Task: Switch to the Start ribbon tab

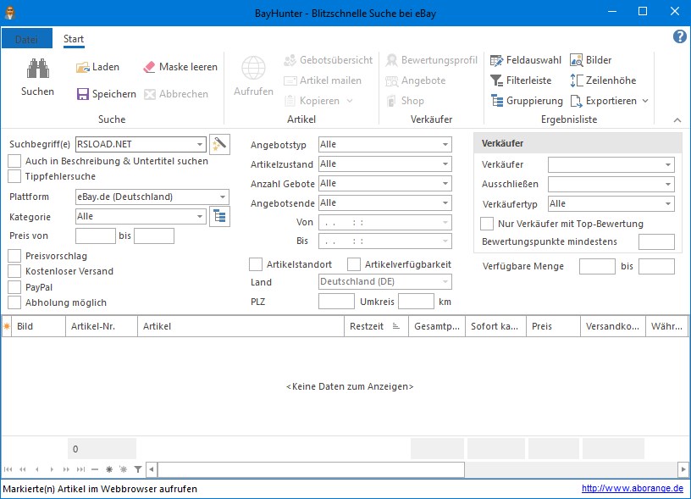Action: [x=74, y=39]
